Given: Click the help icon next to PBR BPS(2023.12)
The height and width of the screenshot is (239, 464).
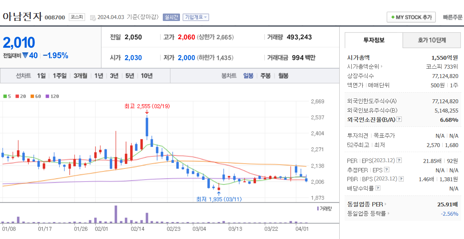Looking at the screenshot, I should 401,179.
